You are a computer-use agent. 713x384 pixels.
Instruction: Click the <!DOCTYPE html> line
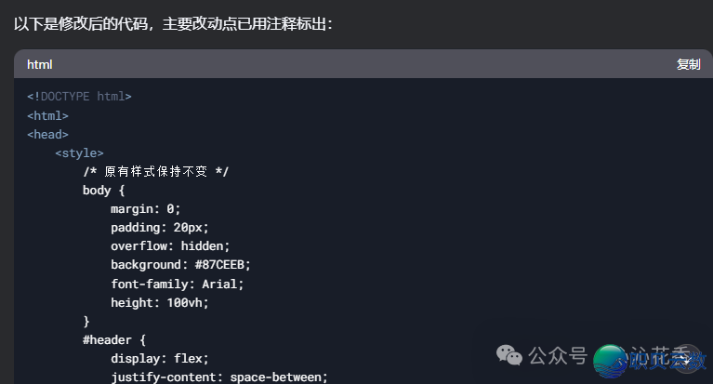(79, 97)
